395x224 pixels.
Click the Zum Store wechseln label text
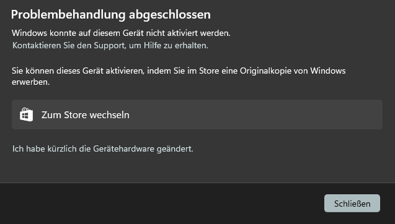86,115
